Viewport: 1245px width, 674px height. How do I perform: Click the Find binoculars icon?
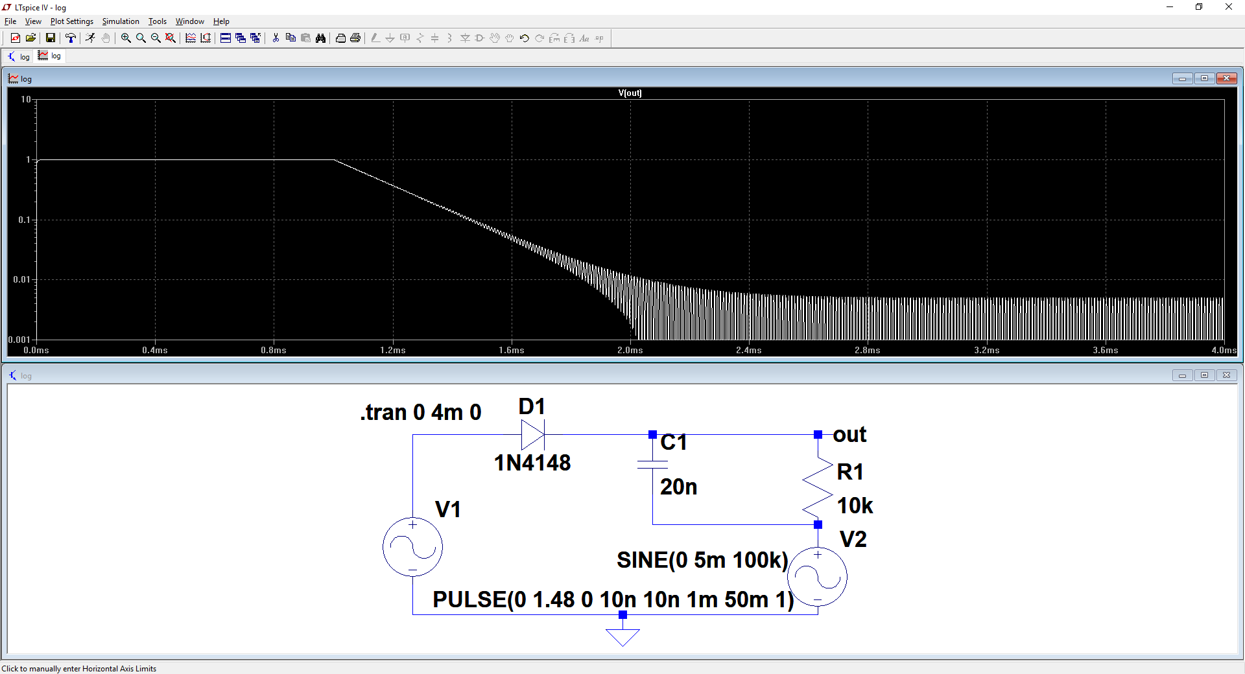coord(320,38)
